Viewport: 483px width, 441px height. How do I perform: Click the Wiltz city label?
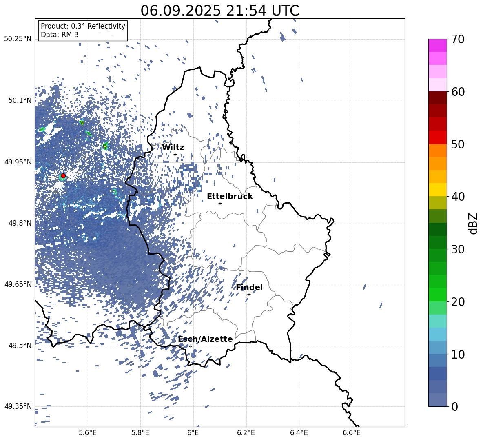pos(173,148)
